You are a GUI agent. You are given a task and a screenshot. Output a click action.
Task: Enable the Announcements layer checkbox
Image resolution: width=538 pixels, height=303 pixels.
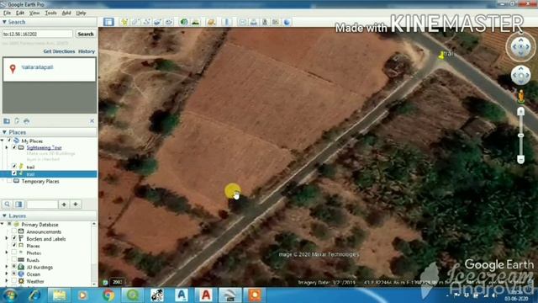click(14, 231)
